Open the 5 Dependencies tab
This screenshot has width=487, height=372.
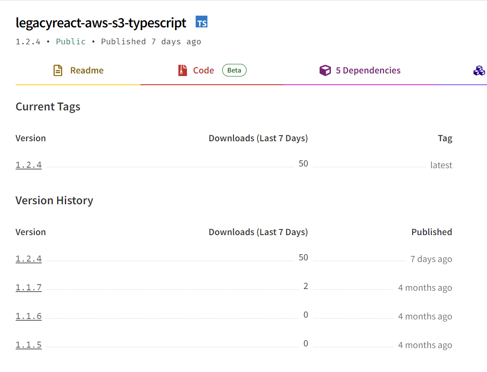pos(360,71)
